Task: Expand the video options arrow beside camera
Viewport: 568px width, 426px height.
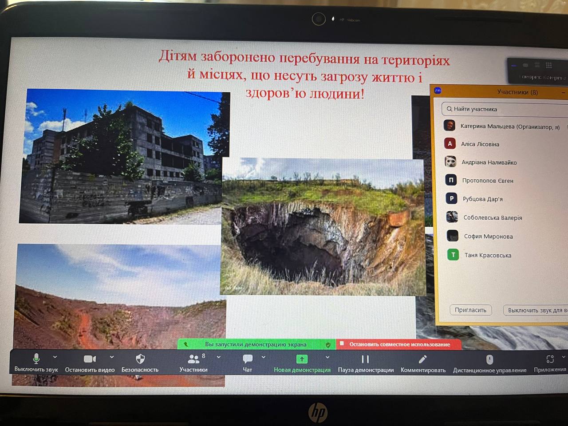Action: coord(112,357)
